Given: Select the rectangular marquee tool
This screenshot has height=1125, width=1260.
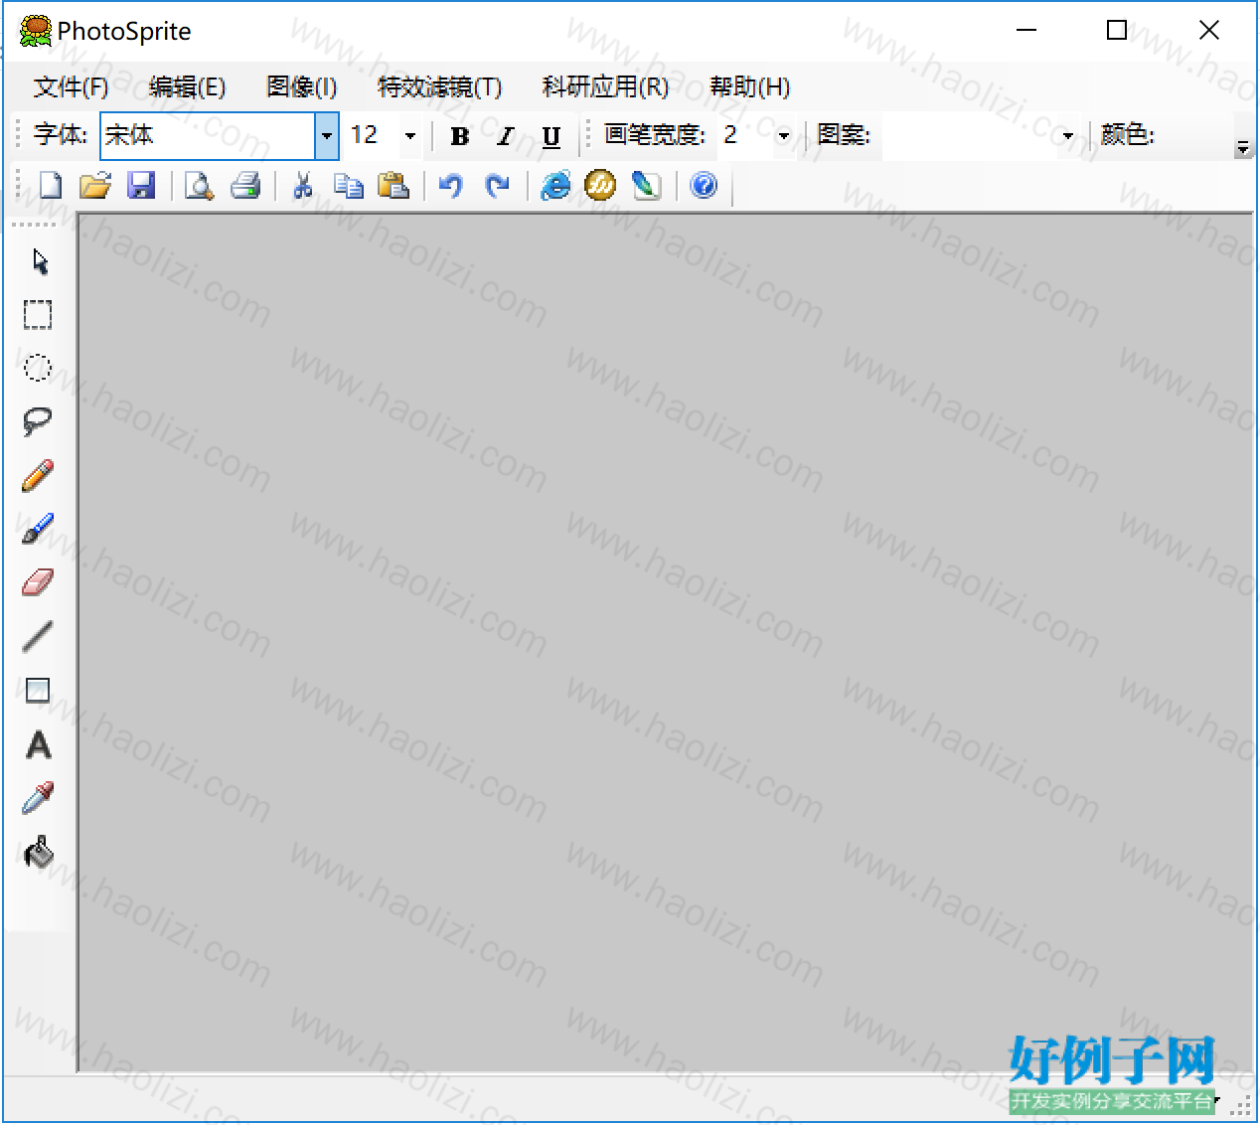Looking at the screenshot, I should (x=38, y=315).
